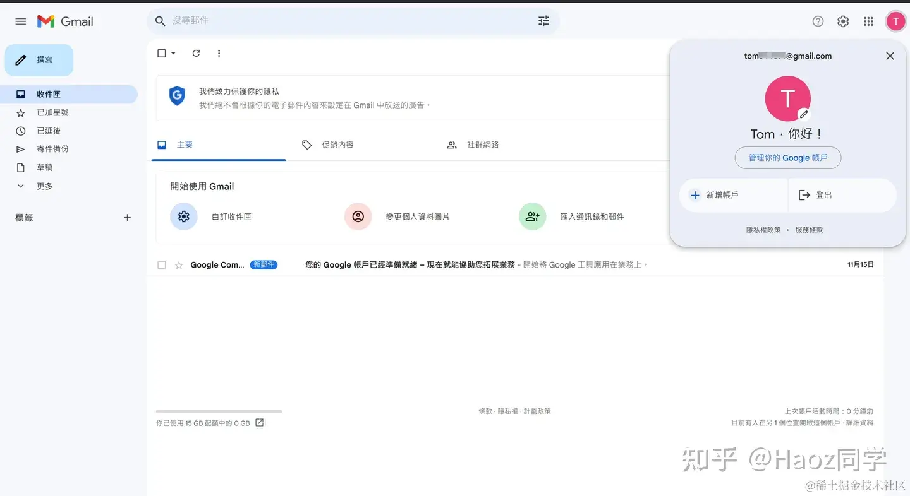
Task: Click the top-right account avatar T
Action: (x=895, y=21)
